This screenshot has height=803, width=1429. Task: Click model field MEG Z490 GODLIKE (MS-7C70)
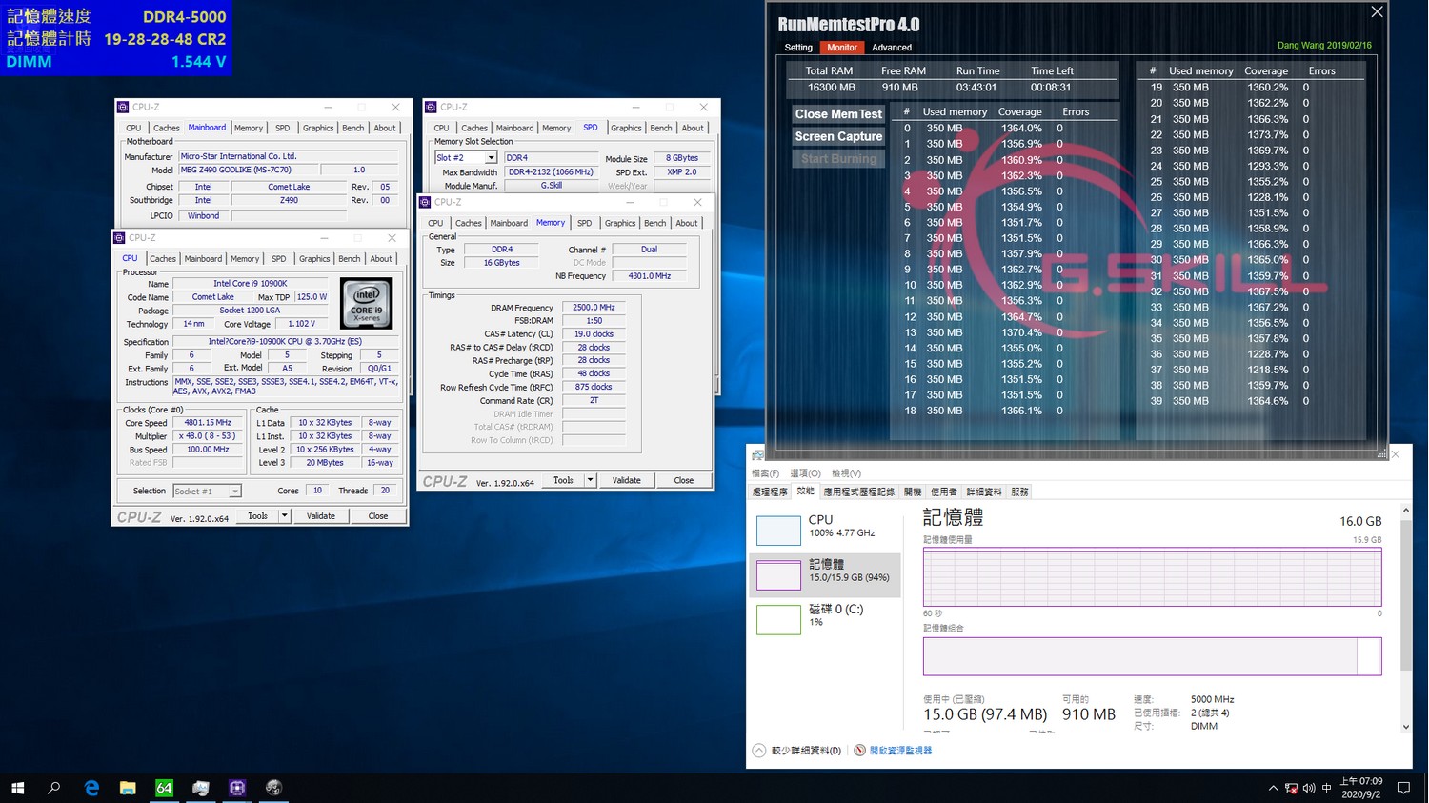pos(247,171)
